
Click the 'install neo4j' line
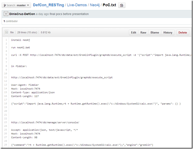click(x=20, y=40)
